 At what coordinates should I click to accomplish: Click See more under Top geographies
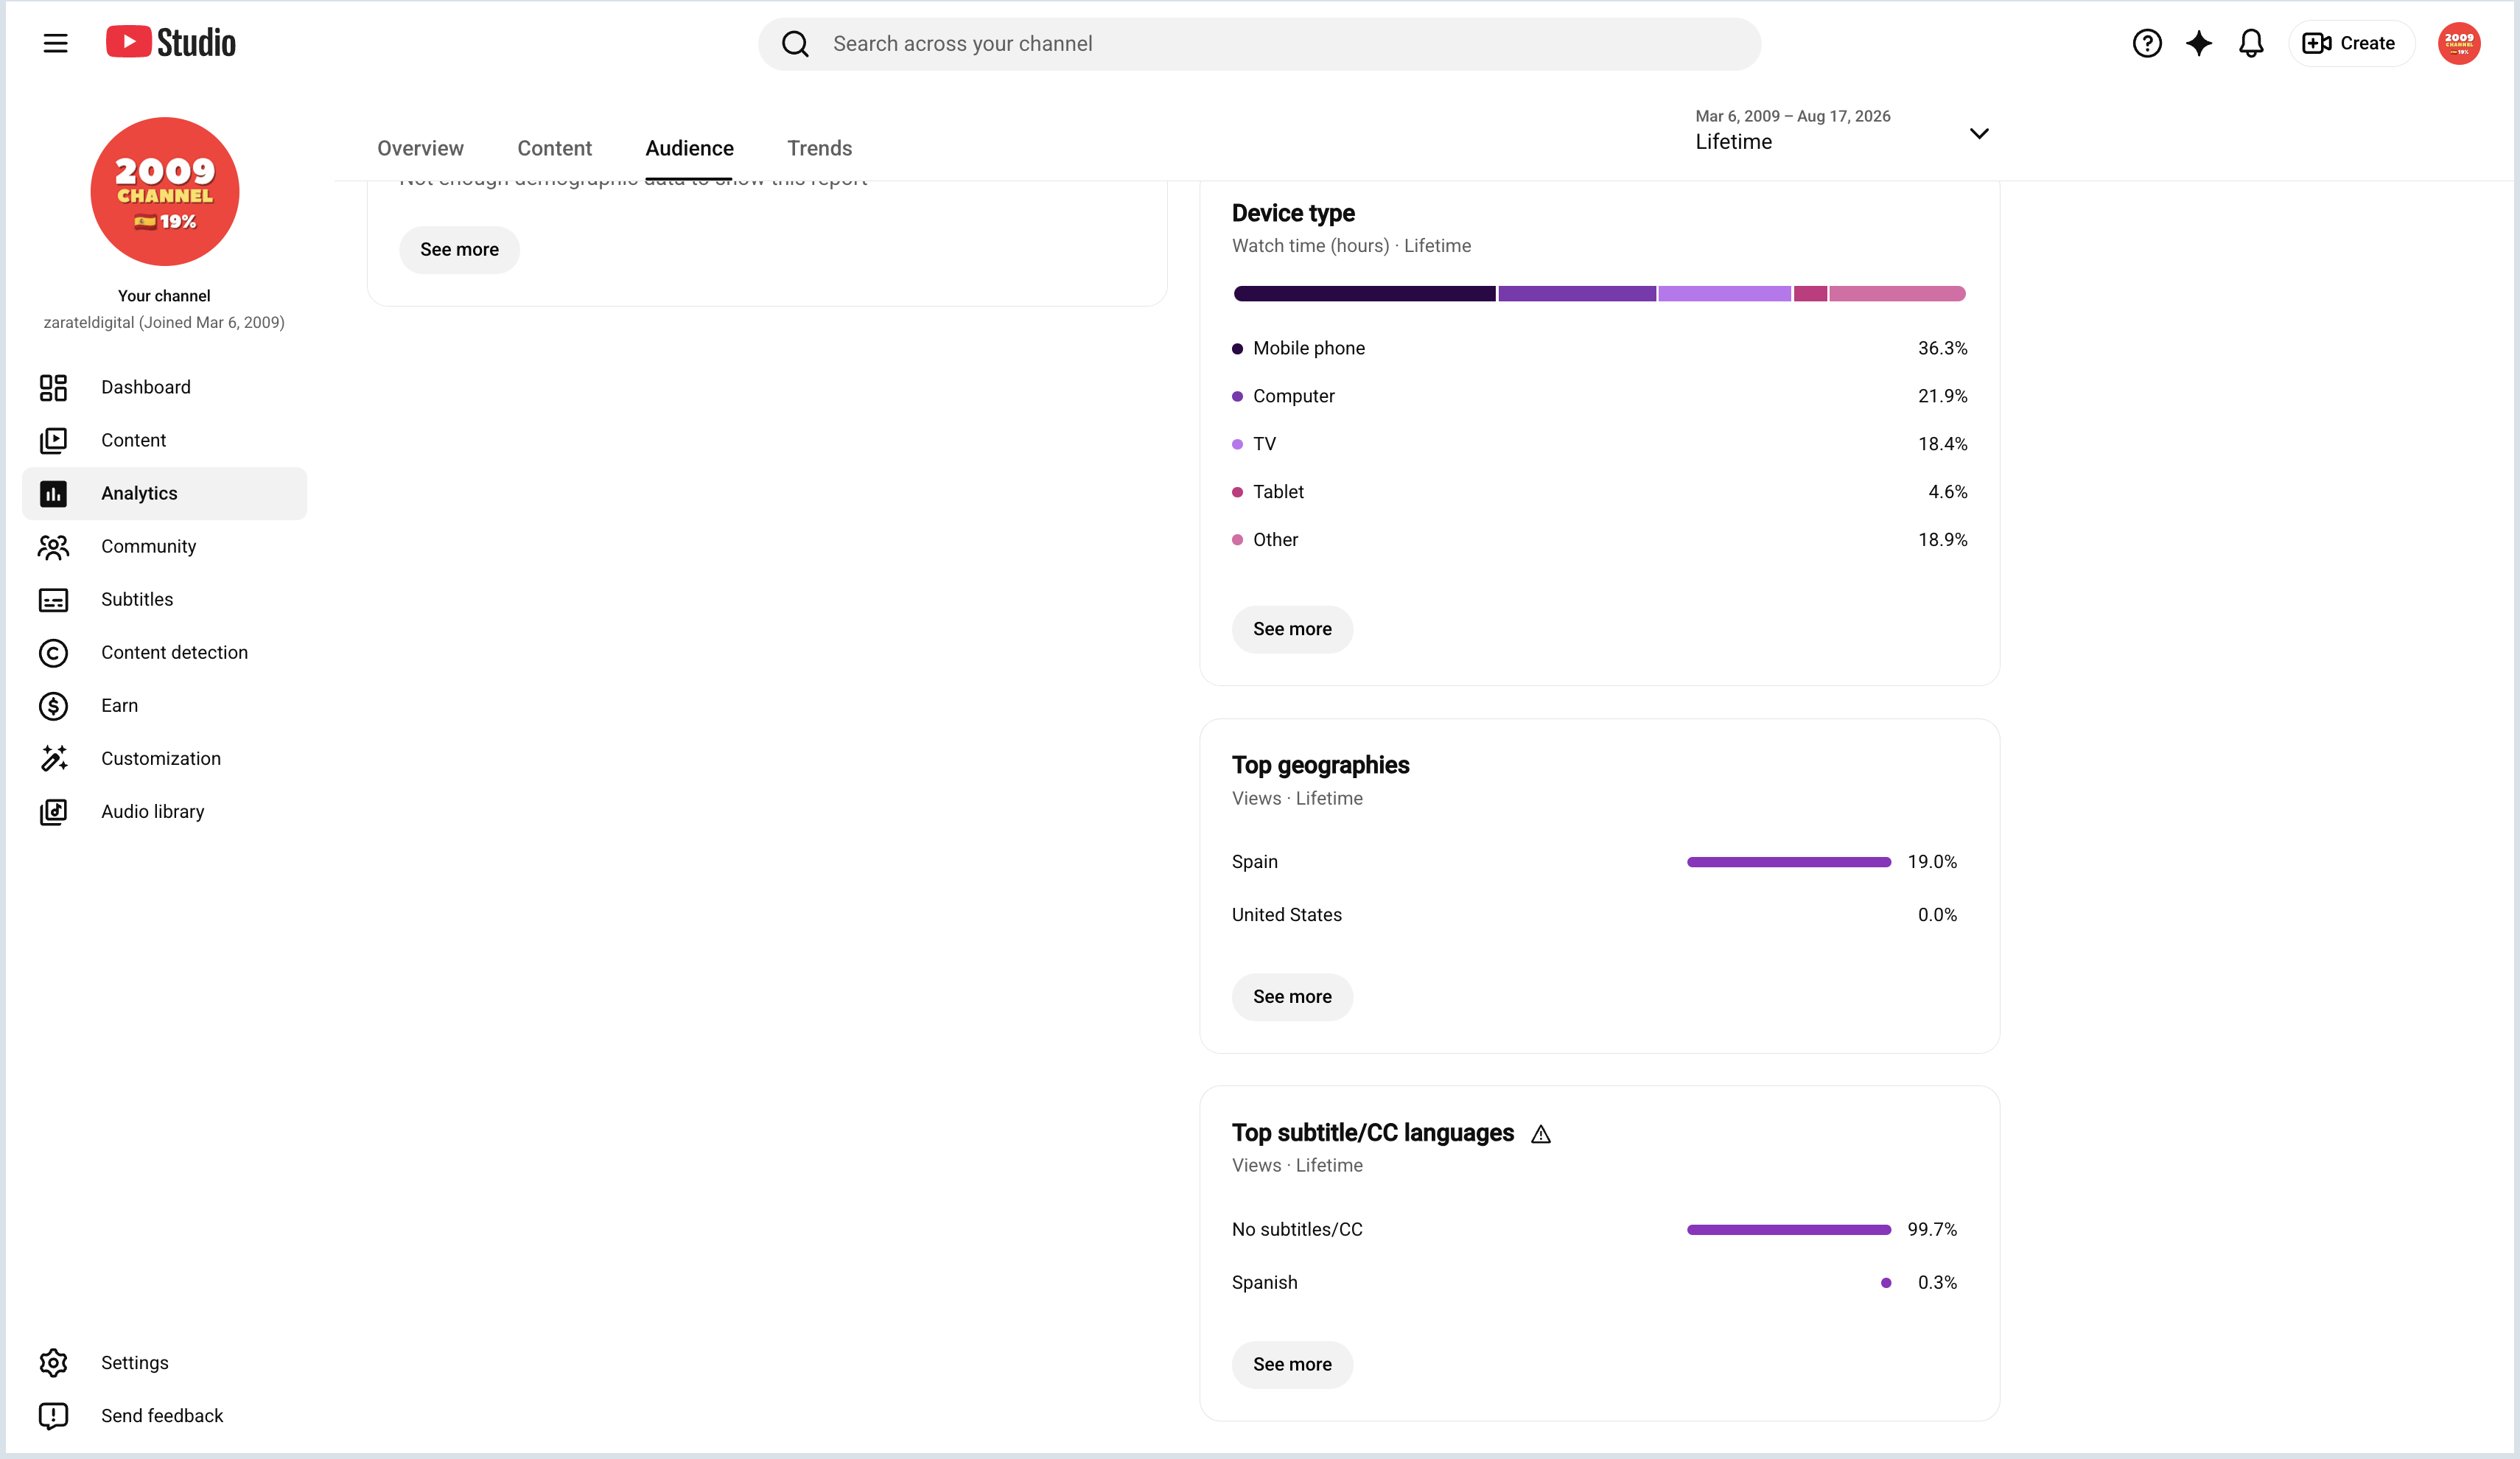[x=1292, y=997]
